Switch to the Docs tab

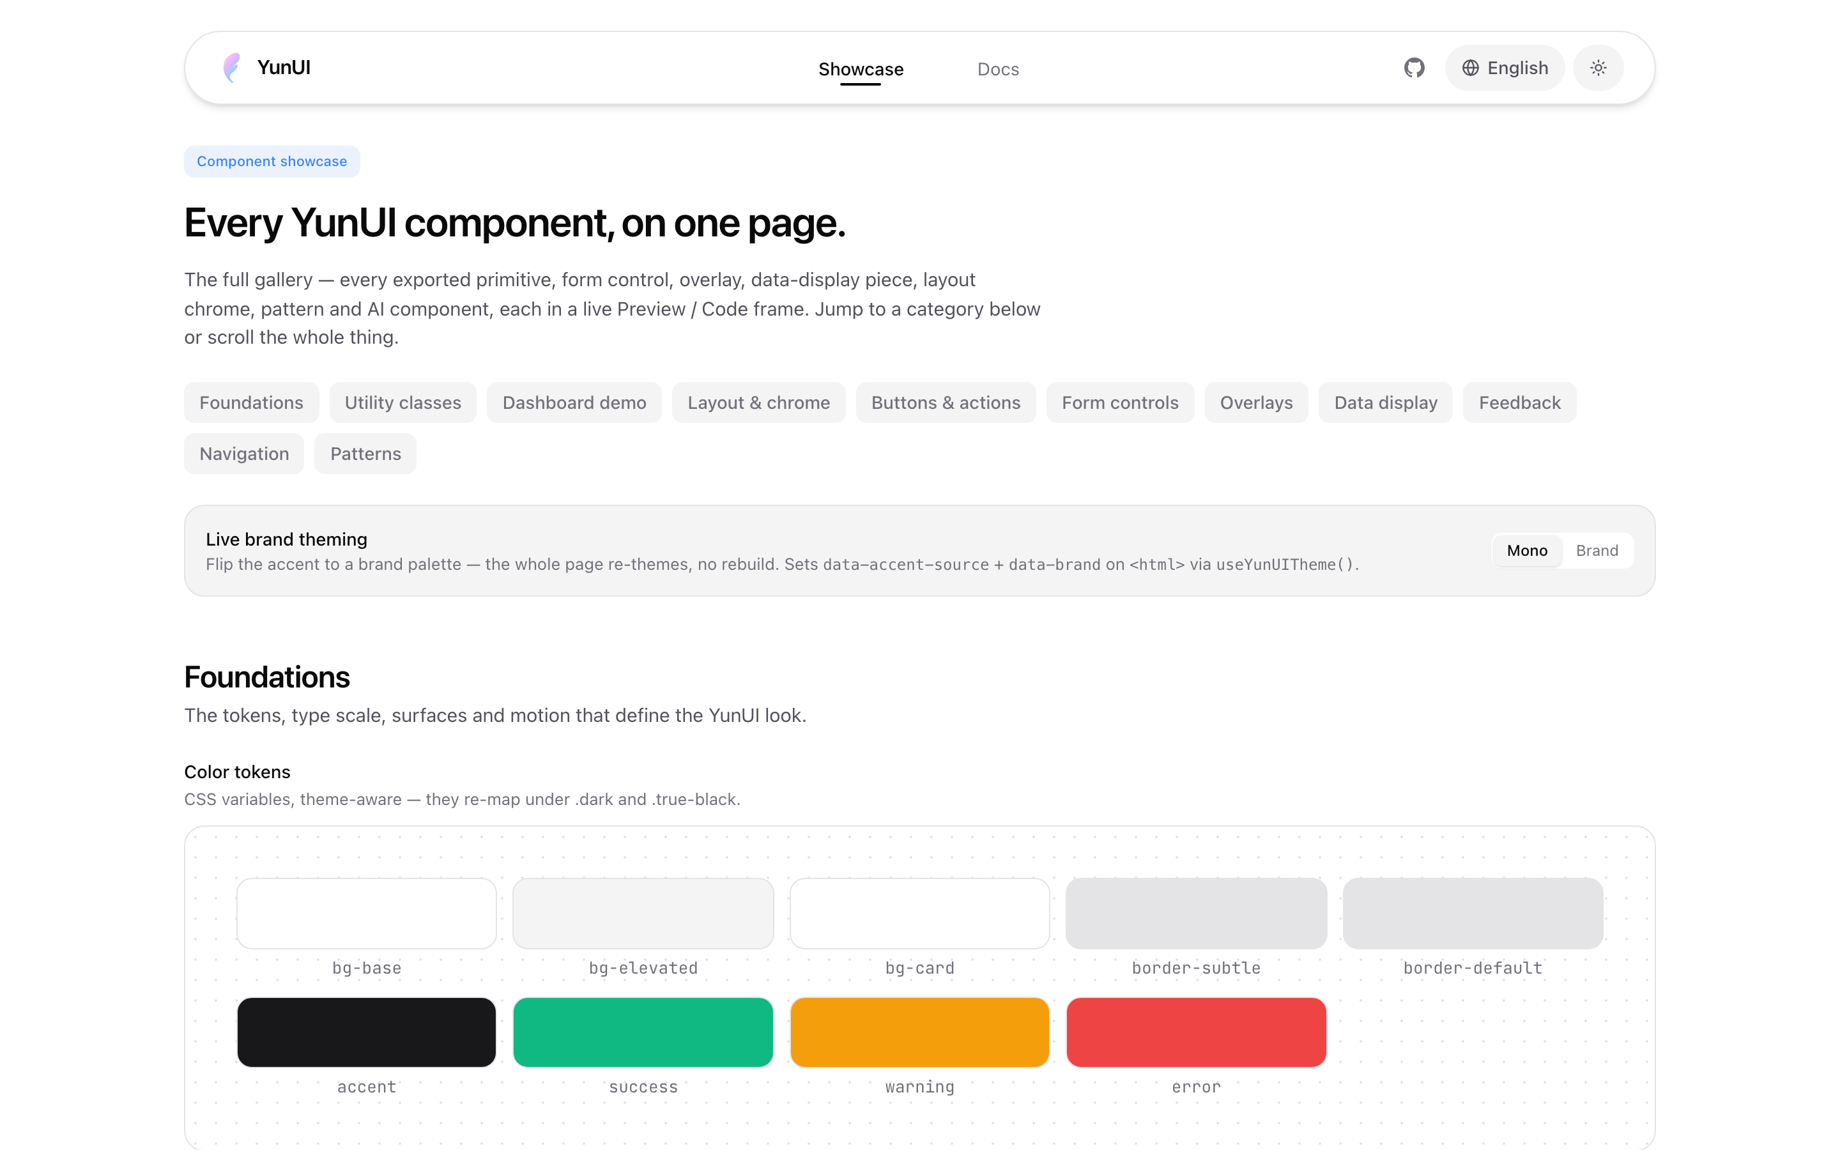tap(997, 69)
